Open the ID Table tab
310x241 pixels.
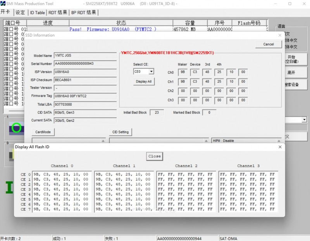37,12
